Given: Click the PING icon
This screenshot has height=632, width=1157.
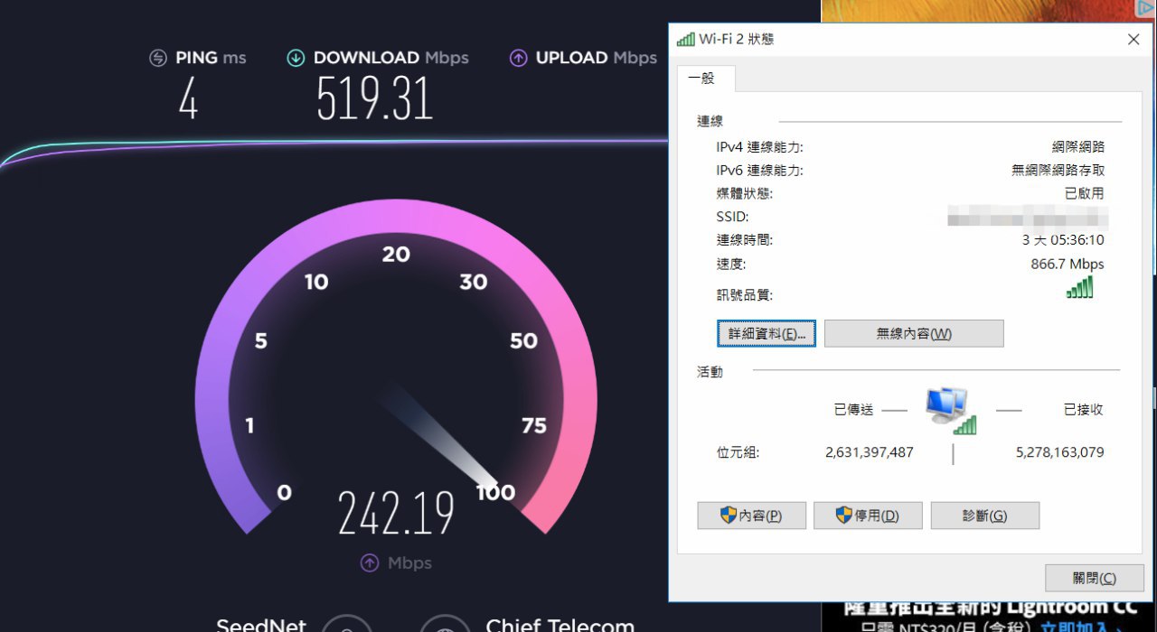Looking at the screenshot, I should [158, 58].
